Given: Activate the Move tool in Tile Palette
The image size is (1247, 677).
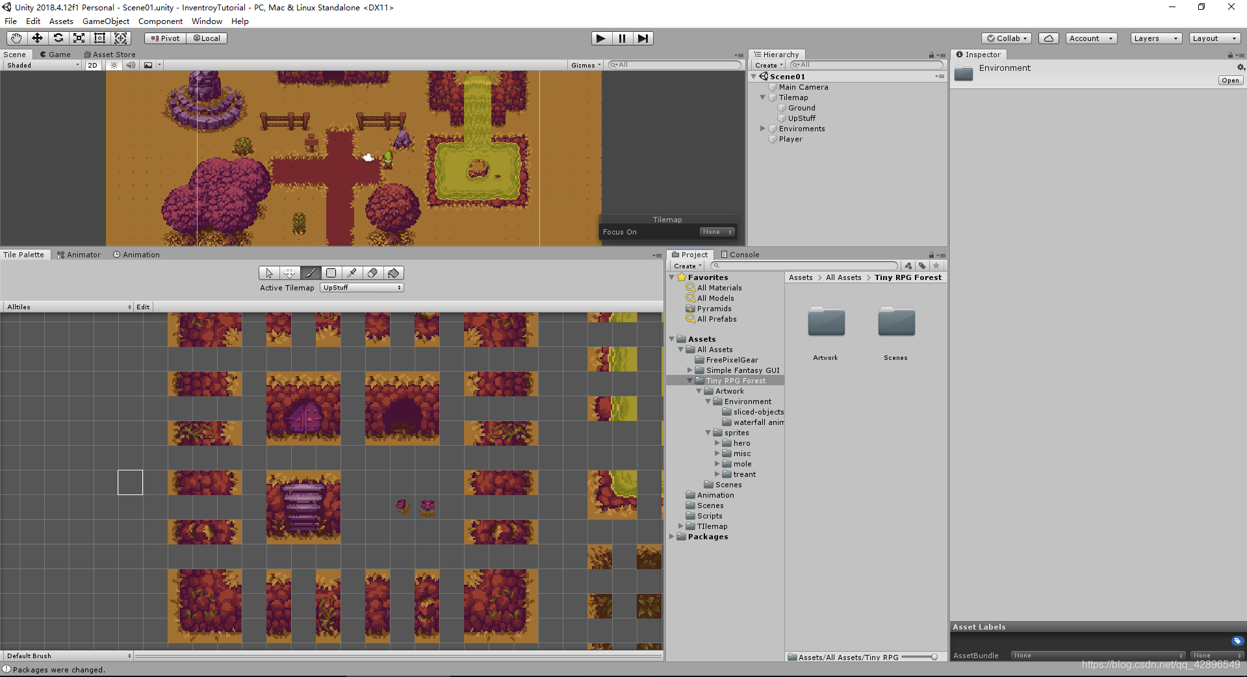Looking at the screenshot, I should [290, 273].
